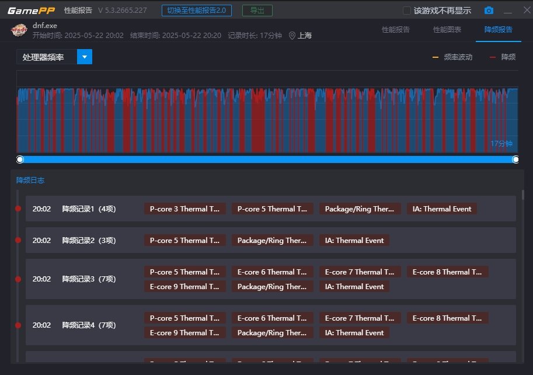Click the dnf.exe game icon
Image resolution: width=533 pixels, height=375 pixels.
[x=19, y=30]
